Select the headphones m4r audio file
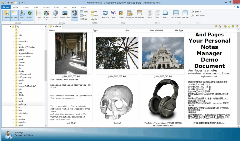This screenshot has width=240, height=141. click(x=163, y=100)
